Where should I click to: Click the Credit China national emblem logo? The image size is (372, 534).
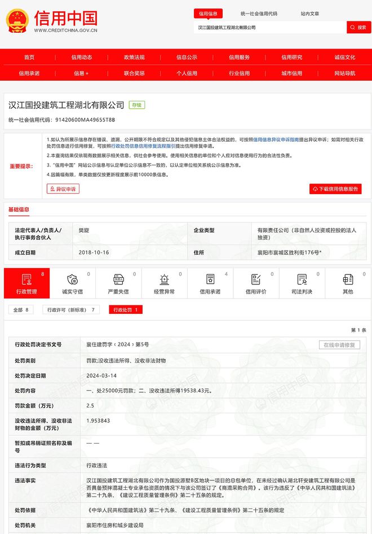tap(17, 21)
